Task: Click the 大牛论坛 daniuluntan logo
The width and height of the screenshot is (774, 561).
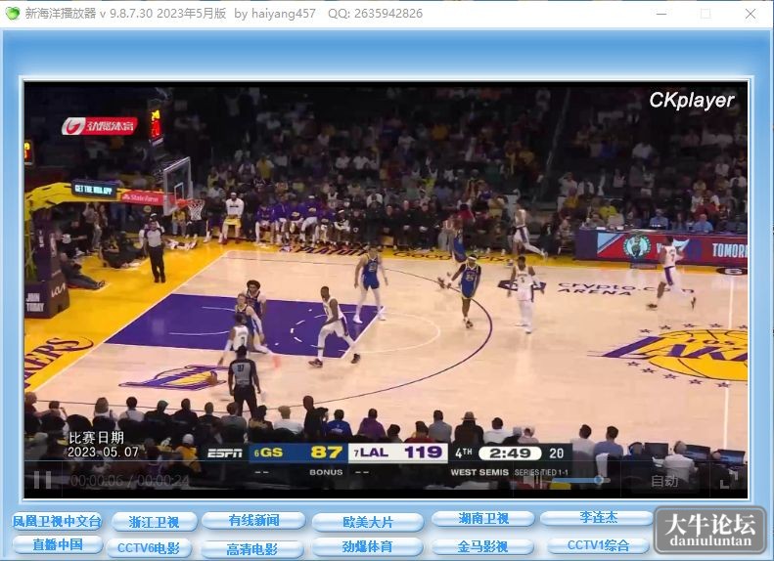Action: pos(709,532)
